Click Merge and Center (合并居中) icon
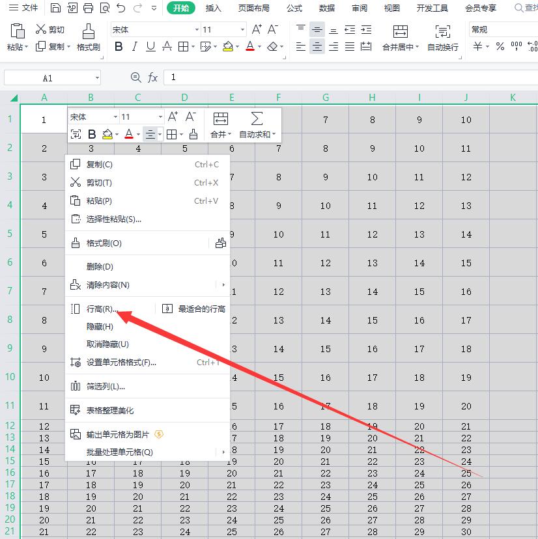Viewport: 538px width, 539px height. [x=401, y=32]
